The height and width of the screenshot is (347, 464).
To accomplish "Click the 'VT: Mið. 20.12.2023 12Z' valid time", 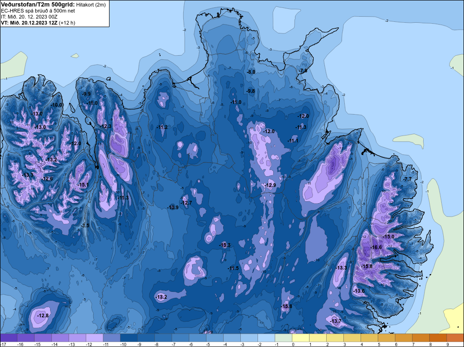I will coord(29,23).
